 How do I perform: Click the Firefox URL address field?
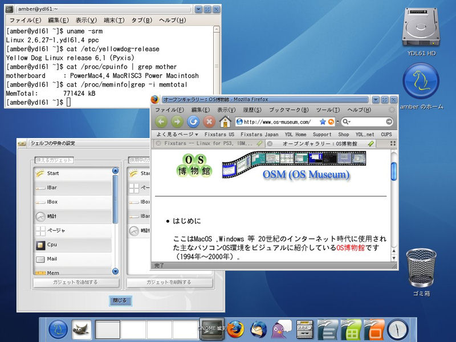click(x=280, y=122)
